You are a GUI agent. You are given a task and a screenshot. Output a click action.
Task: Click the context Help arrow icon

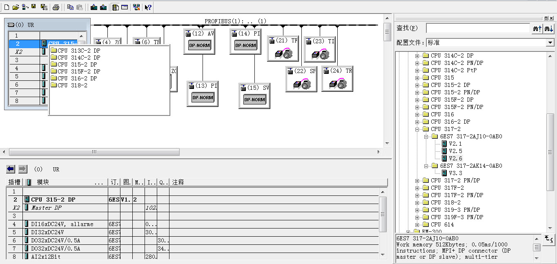(x=148, y=7)
